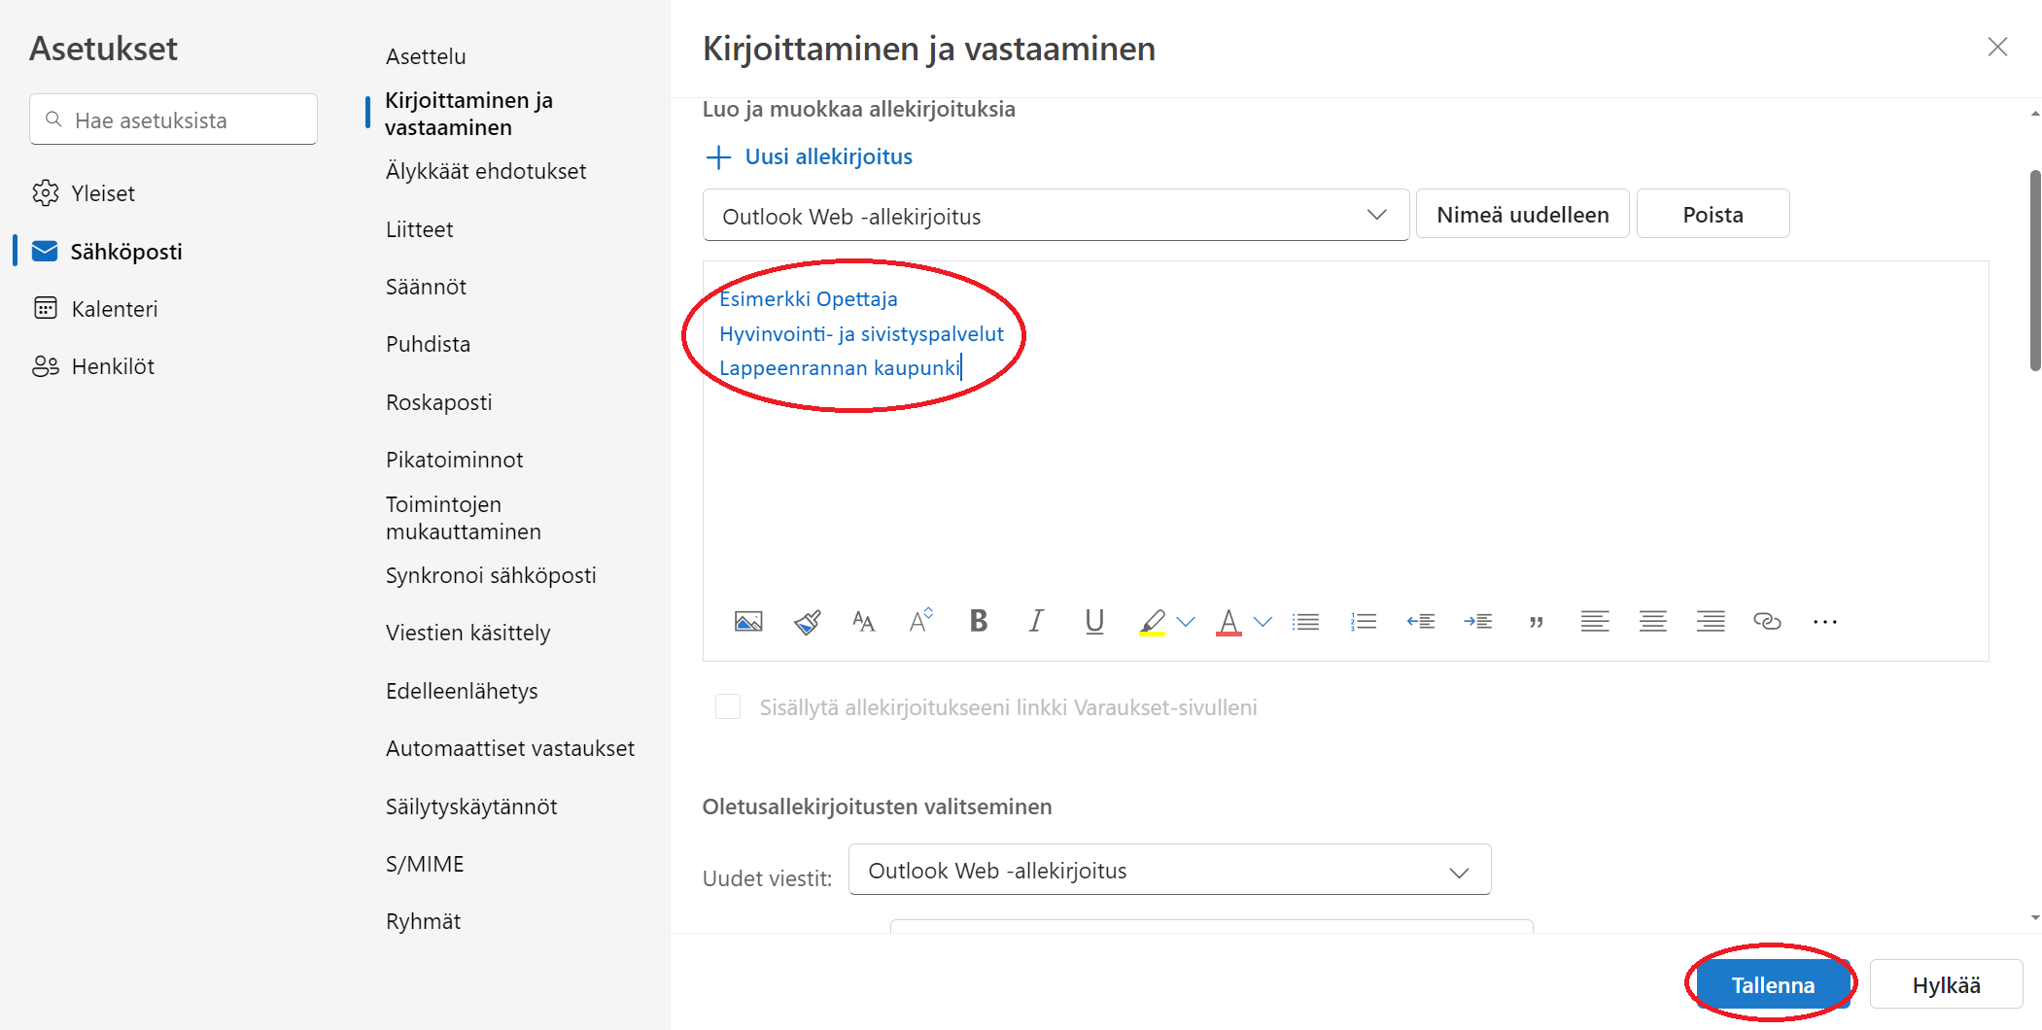Click the Kalenteri calendar icon
Viewport: 2042px width, 1030px height.
point(45,309)
